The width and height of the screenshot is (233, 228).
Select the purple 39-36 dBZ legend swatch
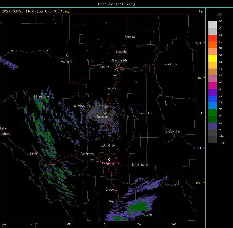tap(212, 92)
